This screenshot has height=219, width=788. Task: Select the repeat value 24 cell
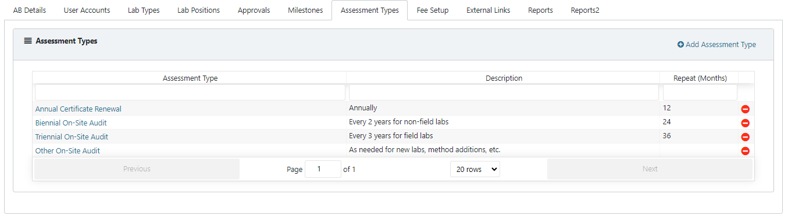pyautogui.click(x=699, y=122)
